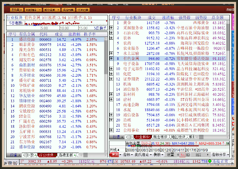
Task: Select stock code 600392 盛和资源
Action: (45, 147)
